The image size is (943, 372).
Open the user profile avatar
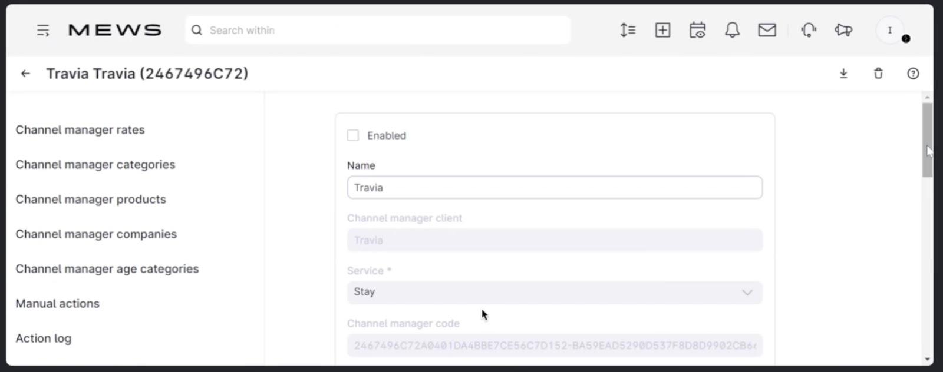890,30
